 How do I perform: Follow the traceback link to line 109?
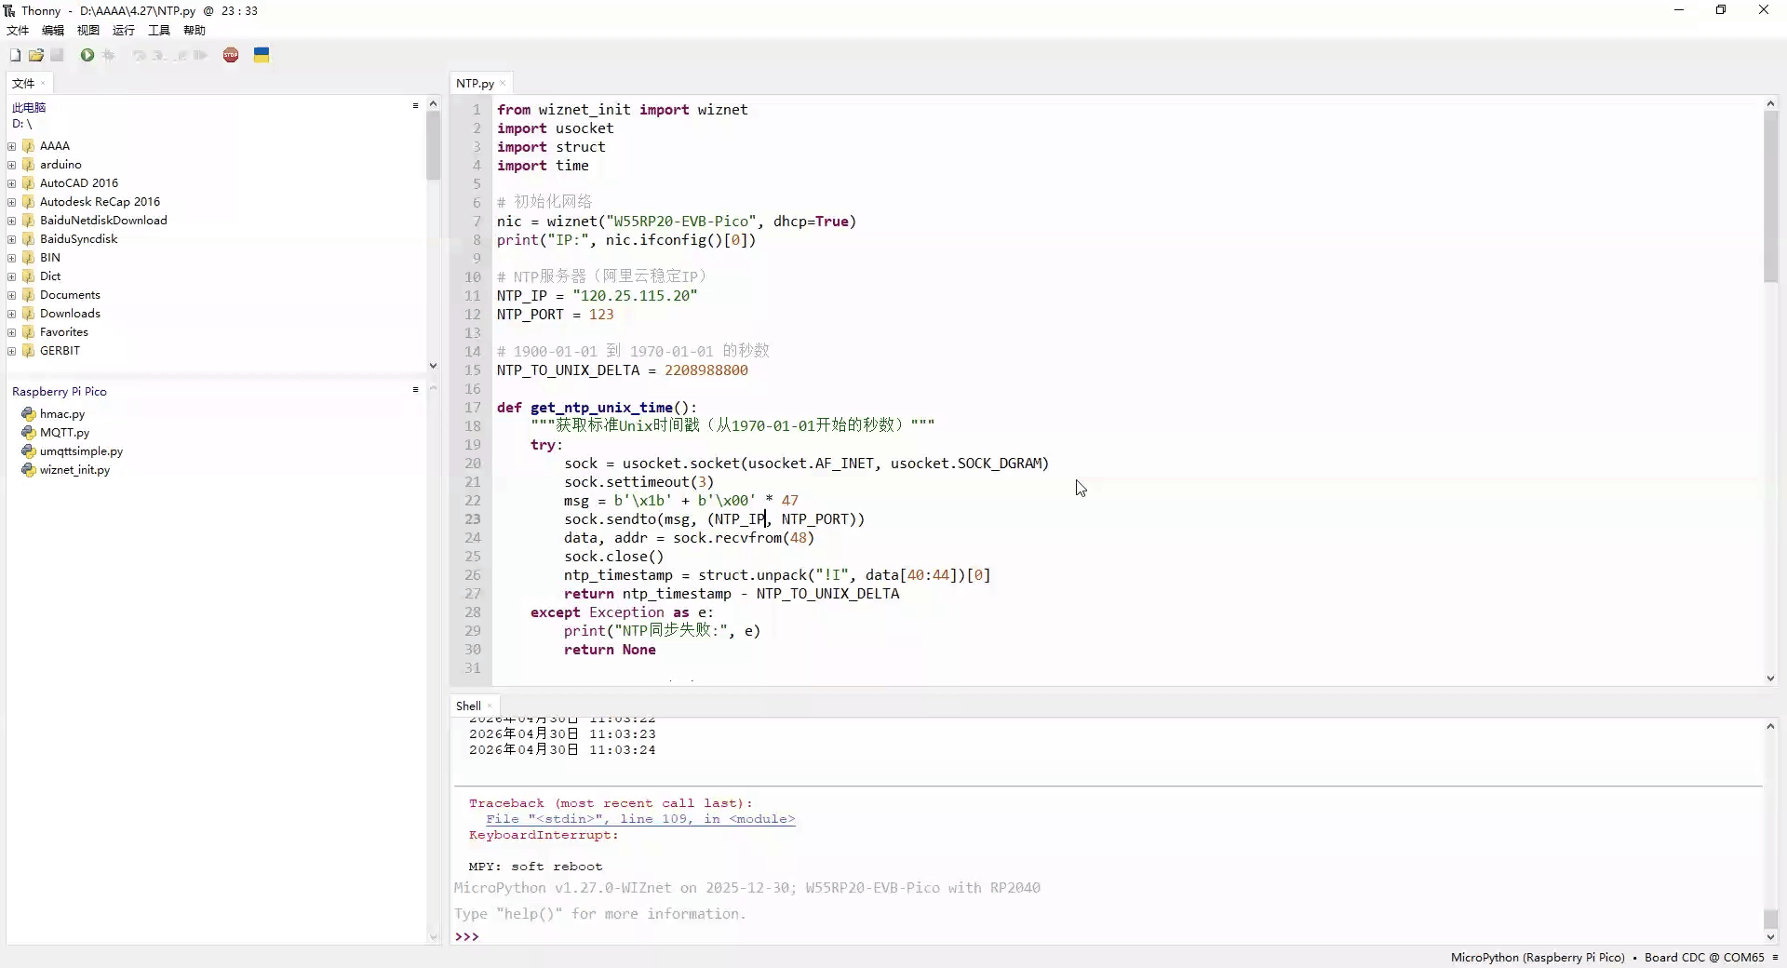[640, 819]
